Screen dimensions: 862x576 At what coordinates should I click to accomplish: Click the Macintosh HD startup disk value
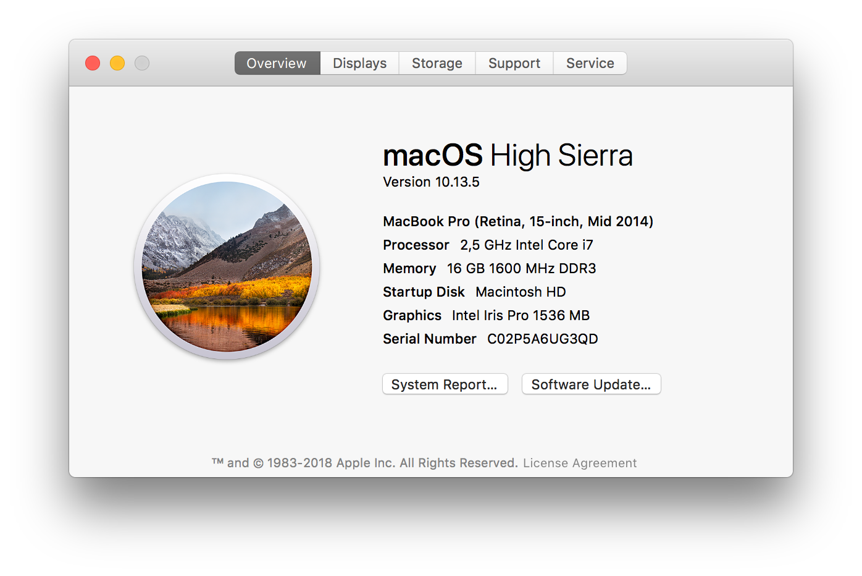point(521,292)
